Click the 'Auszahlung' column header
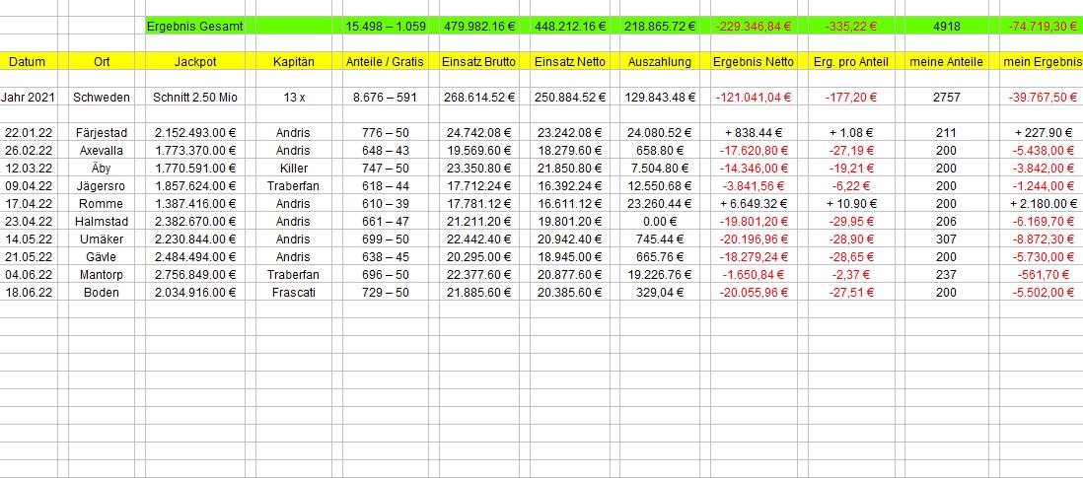 tap(660, 61)
